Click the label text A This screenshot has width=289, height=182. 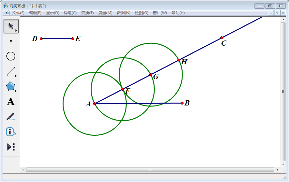[88, 104]
